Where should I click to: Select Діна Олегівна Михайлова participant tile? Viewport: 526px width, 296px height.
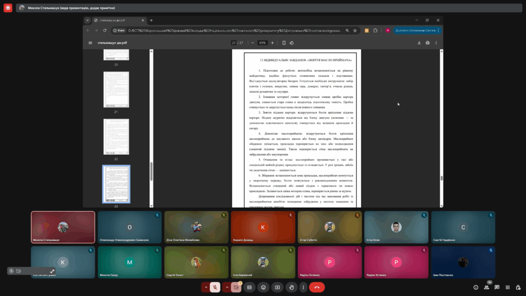196,227
